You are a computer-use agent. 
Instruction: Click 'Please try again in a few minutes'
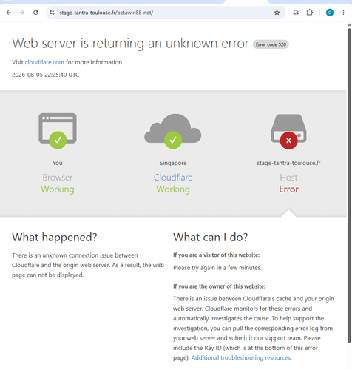pos(217,268)
